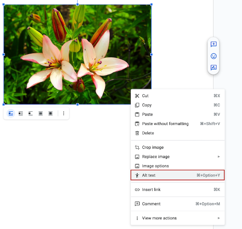The width and height of the screenshot is (242, 229).
Task: Click Delete in the context menu
Action: [x=178, y=133]
